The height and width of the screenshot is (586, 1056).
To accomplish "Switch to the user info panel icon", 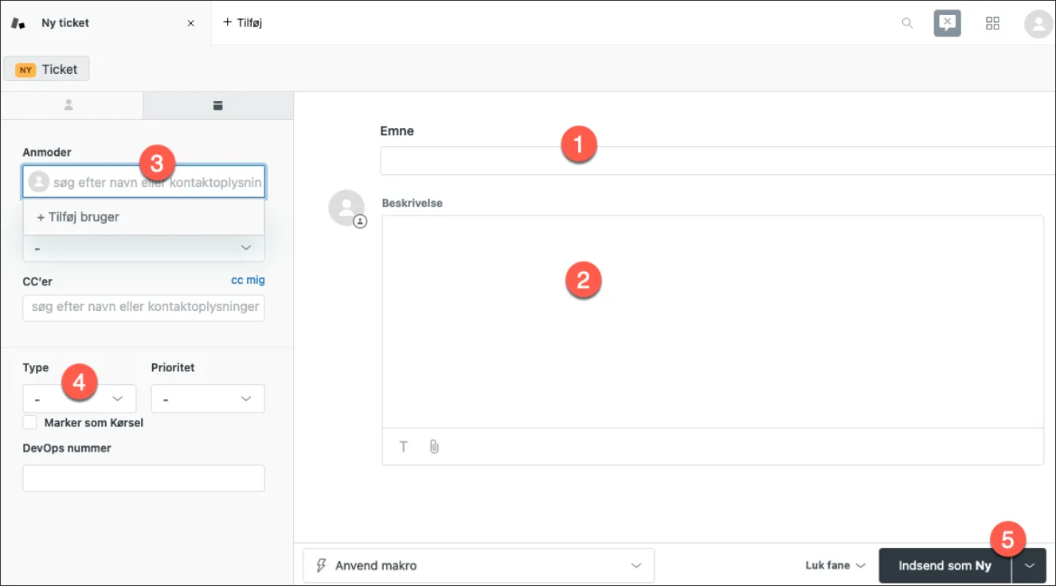I will (x=69, y=105).
